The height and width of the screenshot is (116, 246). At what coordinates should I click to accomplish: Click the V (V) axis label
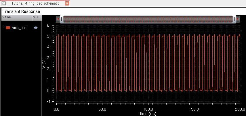click(x=44, y=63)
